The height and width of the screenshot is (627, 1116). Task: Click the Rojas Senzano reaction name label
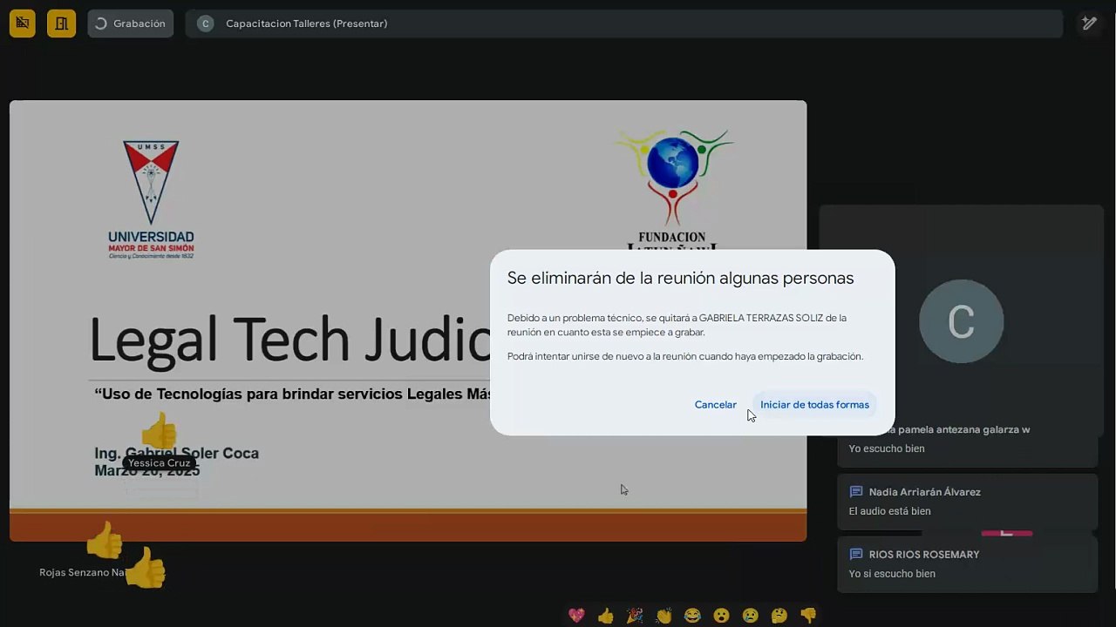point(83,573)
